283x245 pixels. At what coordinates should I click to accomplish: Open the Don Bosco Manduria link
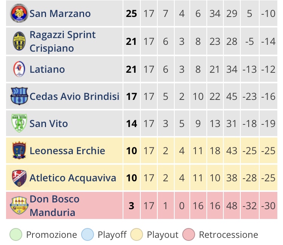(x=54, y=206)
